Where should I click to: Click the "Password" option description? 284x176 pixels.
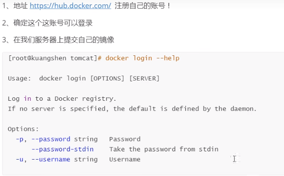[124, 139]
